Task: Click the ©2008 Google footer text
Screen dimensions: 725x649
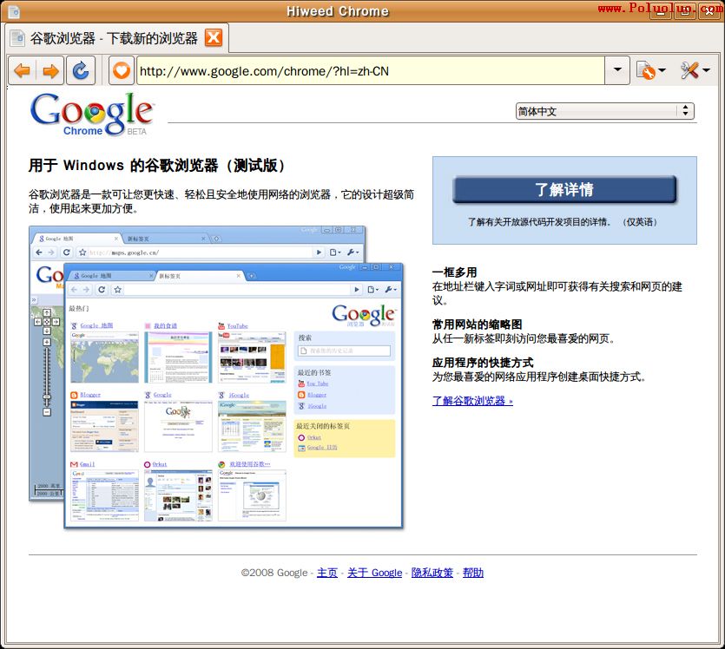Action: [x=274, y=573]
